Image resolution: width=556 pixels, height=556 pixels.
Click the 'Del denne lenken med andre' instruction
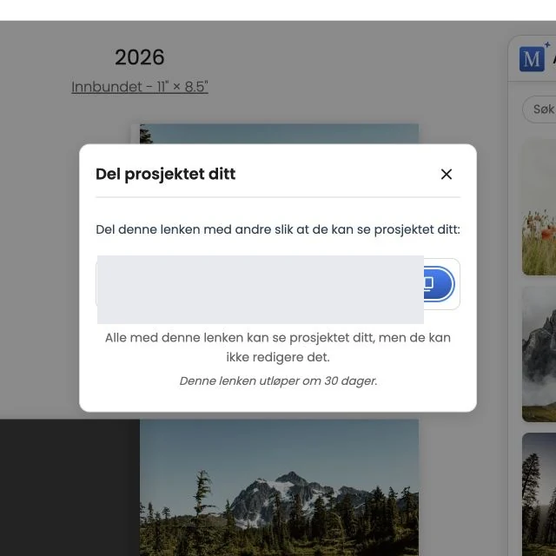click(278, 229)
